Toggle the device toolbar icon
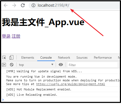The height and width of the screenshot is (104, 121). coord(11,57)
